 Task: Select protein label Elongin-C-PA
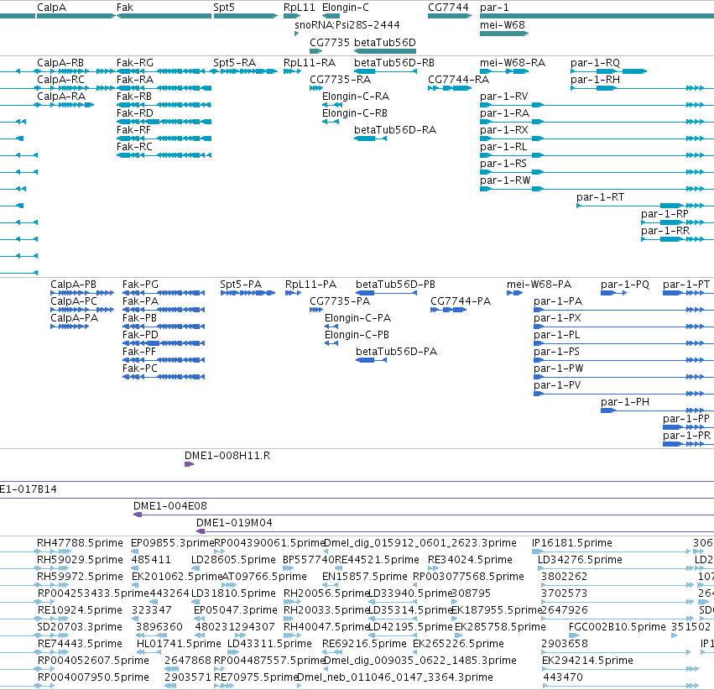pos(358,318)
